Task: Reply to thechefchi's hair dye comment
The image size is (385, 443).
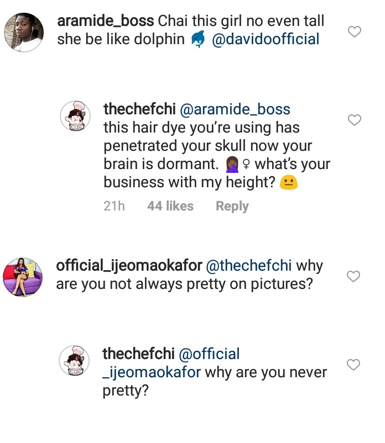Action: pos(232,206)
